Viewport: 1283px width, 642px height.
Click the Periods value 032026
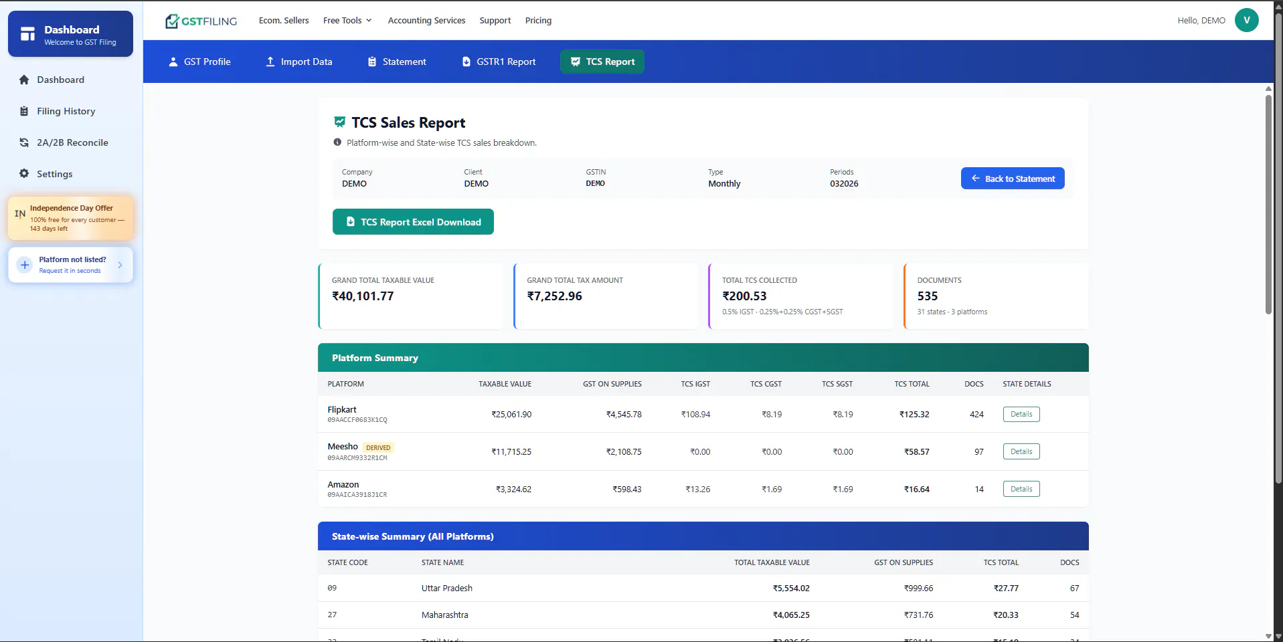tap(844, 184)
